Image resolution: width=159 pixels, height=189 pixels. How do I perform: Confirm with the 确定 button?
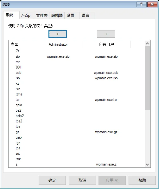click(x=52, y=180)
